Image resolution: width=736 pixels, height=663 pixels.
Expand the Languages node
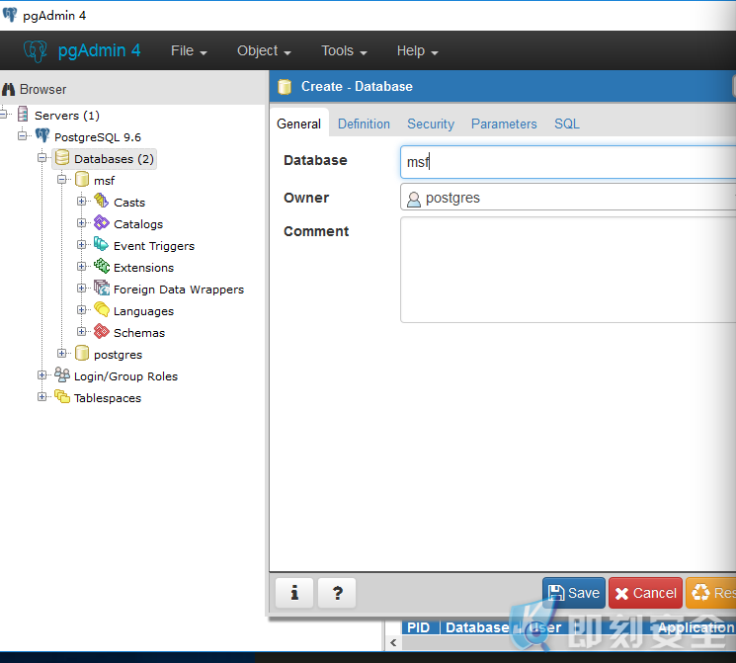tap(81, 309)
